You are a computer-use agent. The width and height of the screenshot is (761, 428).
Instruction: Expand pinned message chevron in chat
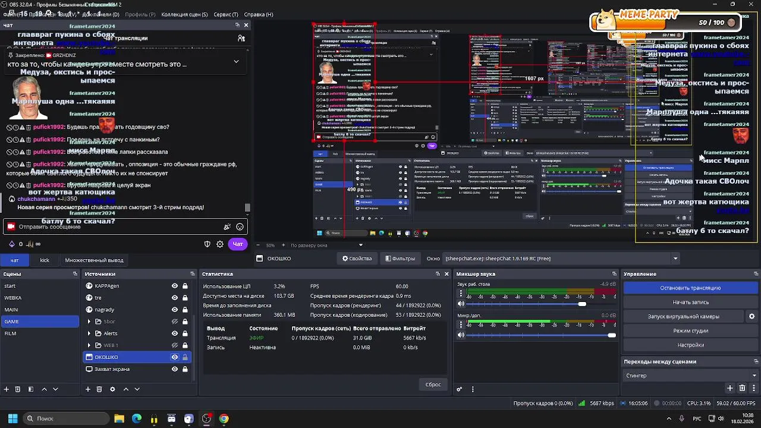coord(236,61)
